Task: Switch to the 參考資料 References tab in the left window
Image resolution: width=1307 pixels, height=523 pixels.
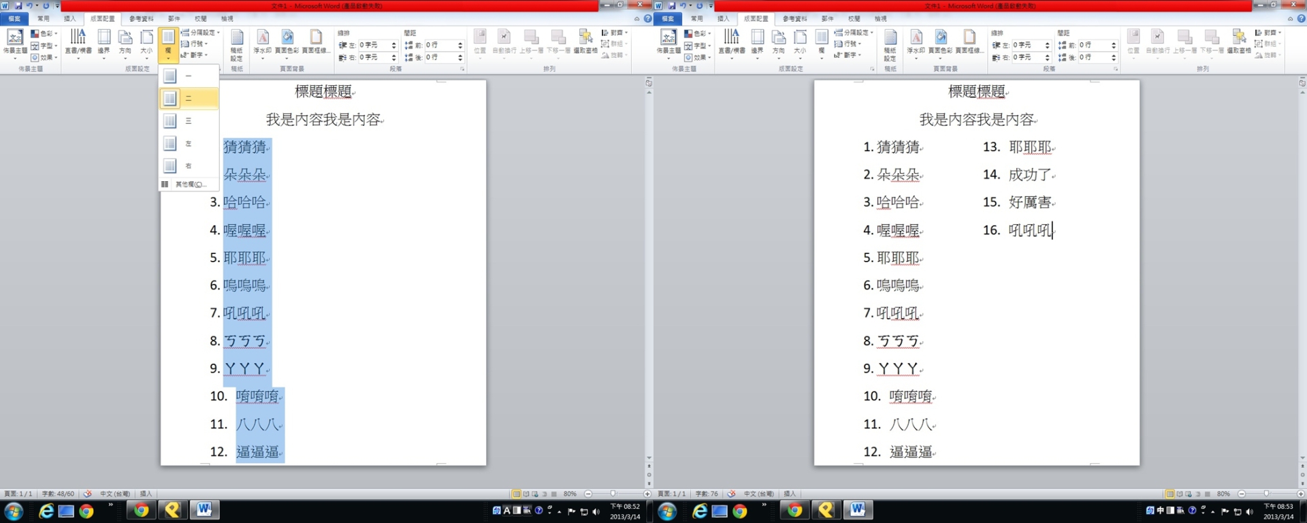Action: (142, 18)
